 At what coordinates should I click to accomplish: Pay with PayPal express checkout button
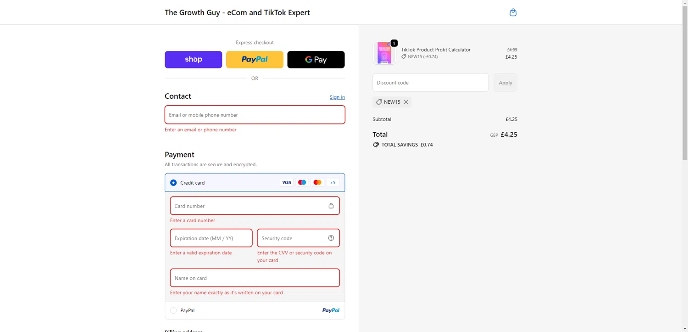point(255,60)
